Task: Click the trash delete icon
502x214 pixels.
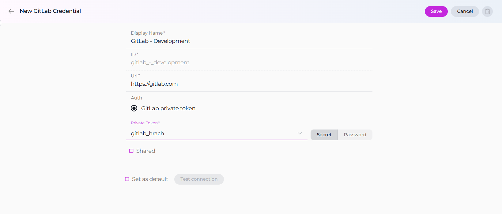Action: pos(487,11)
